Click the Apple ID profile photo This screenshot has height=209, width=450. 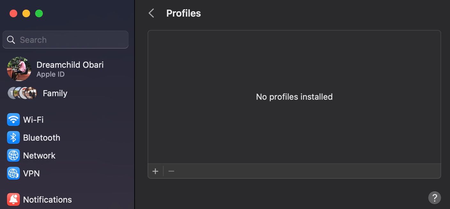pyautogui.click(x=19, y=69)
